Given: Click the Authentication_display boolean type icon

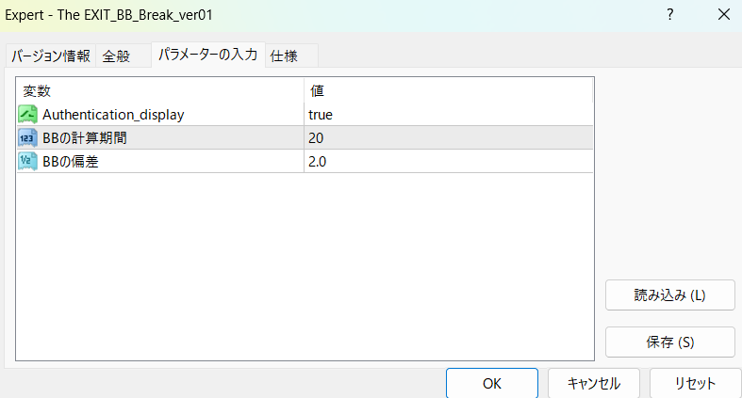Looking at the screenshot, I should 27,115.
